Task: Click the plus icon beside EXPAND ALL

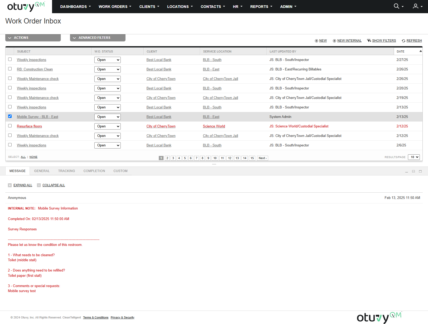Action: (10, 185)
